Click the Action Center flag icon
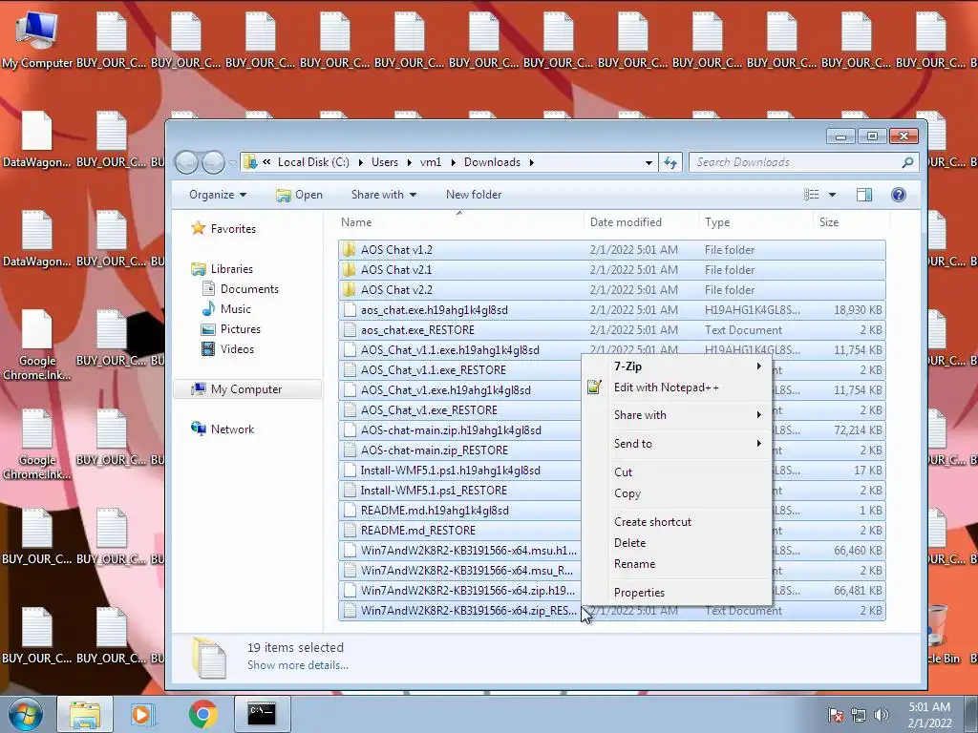The height and width of the screenshot is (733, 978). pyautogui.click(x=836, y=715)
